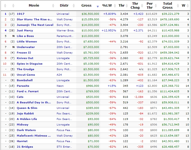Click STX Enter... distributor link
This screenshot has height=150, width=191.
point(64,147)
